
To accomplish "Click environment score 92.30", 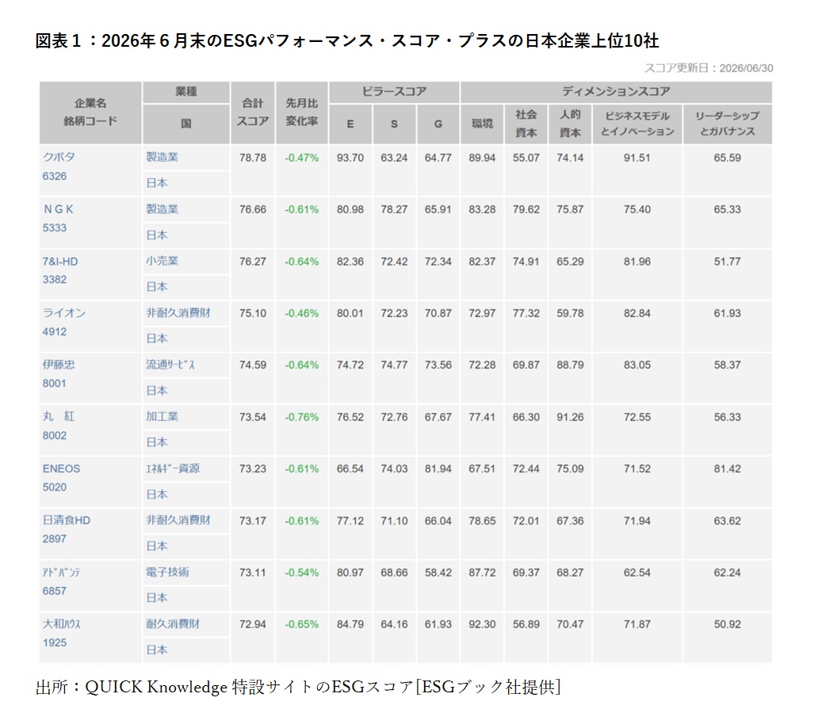I will pyautogui.click(x=482, y=624).
